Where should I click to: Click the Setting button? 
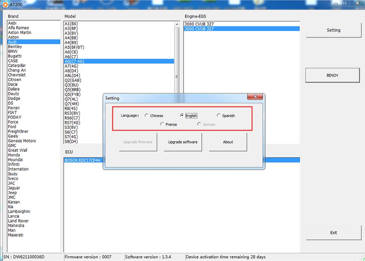[x=333, y=30]
